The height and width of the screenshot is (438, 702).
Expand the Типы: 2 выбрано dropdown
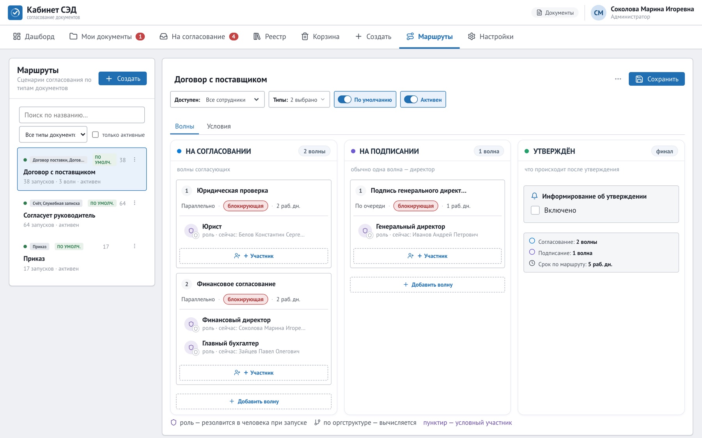[299, 100]
